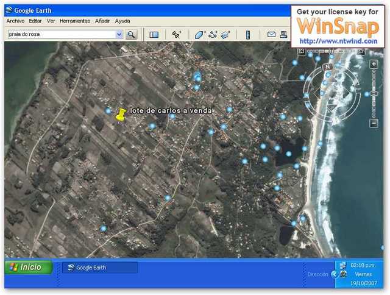This screenshot has width=390, height=295.
Task: Open the ntwind.com link in WinSnap banner
Action: (x=338, y=41)
